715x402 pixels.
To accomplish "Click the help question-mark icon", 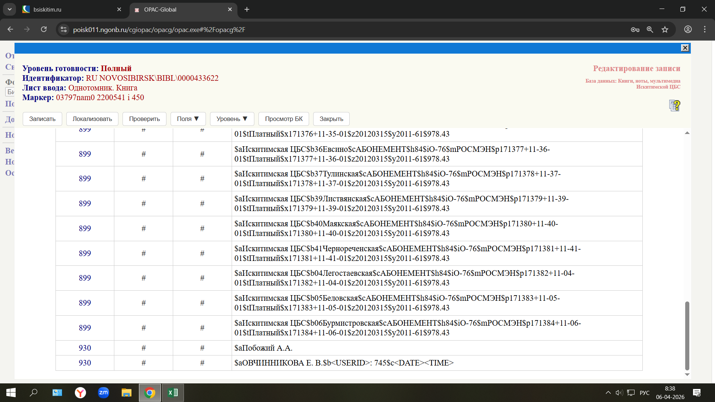I will 674,105.
